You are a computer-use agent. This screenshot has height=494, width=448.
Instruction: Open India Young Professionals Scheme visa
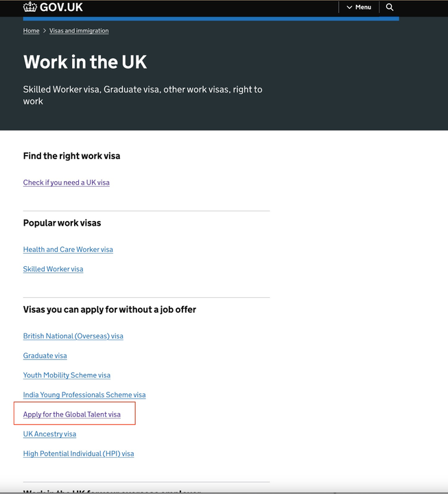(84, 395)
